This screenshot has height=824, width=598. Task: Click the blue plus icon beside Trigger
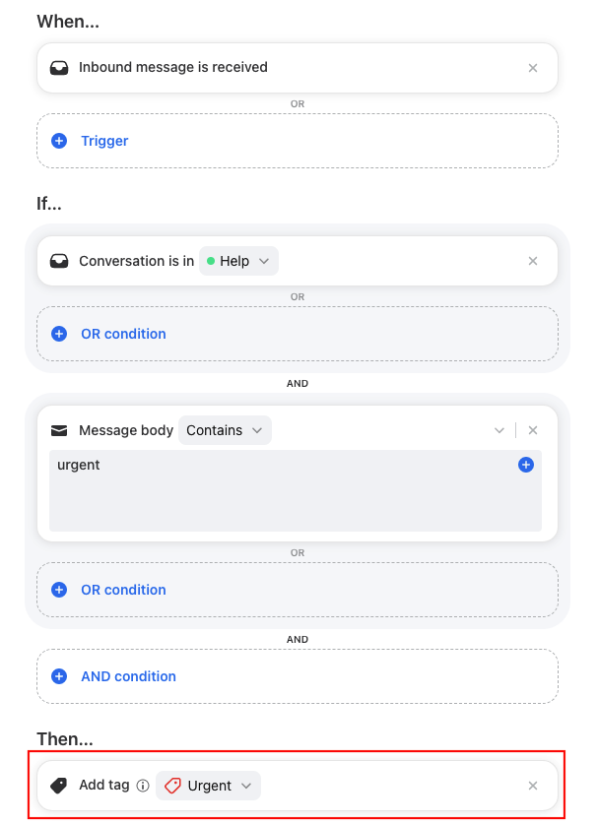(x=59, y=141)
